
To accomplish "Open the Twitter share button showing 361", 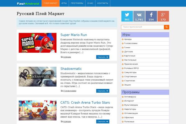I will (127, 16).
